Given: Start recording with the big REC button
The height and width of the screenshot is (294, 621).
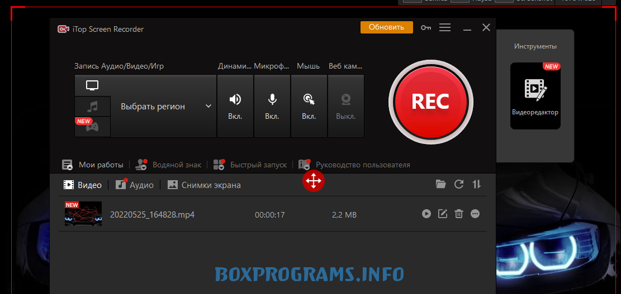Looking at the screenshot, I should 431,102.
